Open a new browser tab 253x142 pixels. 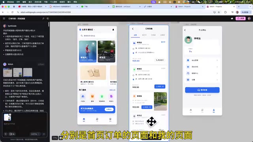[239, 7]
